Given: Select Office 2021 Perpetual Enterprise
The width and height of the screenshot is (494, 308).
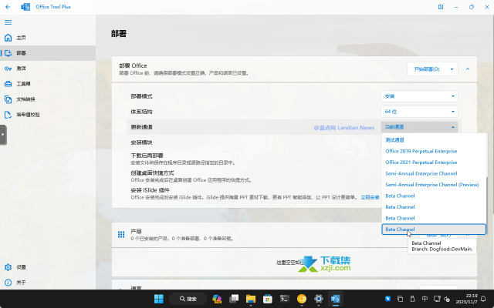Looking at the screenshot, I should click(434, 162).
